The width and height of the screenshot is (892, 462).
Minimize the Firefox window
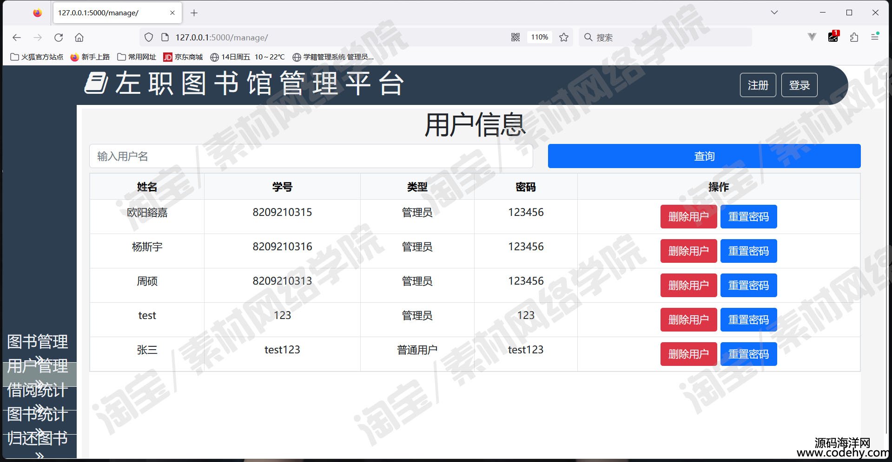pyautogui.click(x=823, y=13)
